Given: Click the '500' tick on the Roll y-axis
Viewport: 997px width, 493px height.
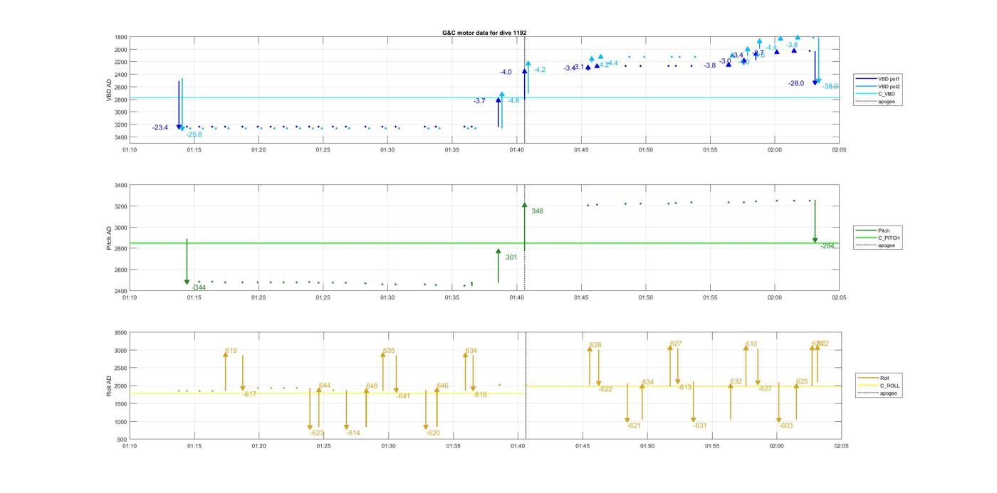Looking at the screenshot, I should click(122, 440).
